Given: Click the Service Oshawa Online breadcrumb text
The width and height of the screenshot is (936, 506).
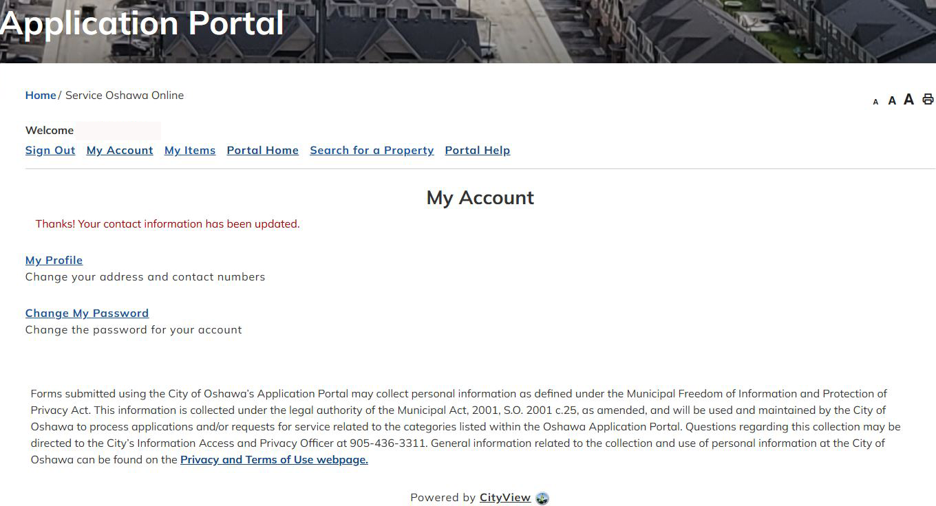Looking at the screenshot, I should point(124,95).
